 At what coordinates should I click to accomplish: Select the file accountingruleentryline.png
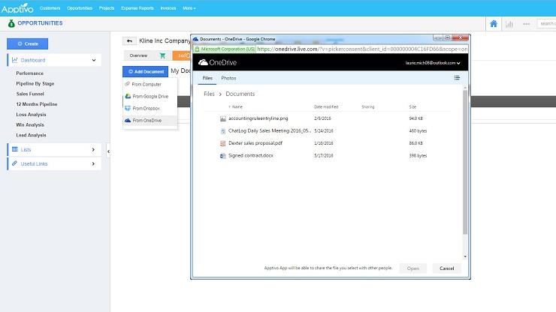point(258,118)
